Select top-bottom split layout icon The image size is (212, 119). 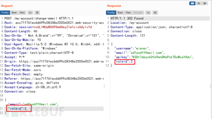point(198,3)
